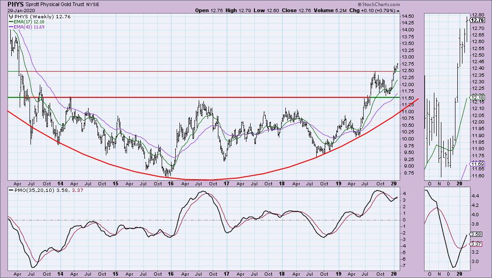Viewport: 492px width, 278px height.
Task: Click the up-triangle icon after the change percent
Action: tap(398, 11)
